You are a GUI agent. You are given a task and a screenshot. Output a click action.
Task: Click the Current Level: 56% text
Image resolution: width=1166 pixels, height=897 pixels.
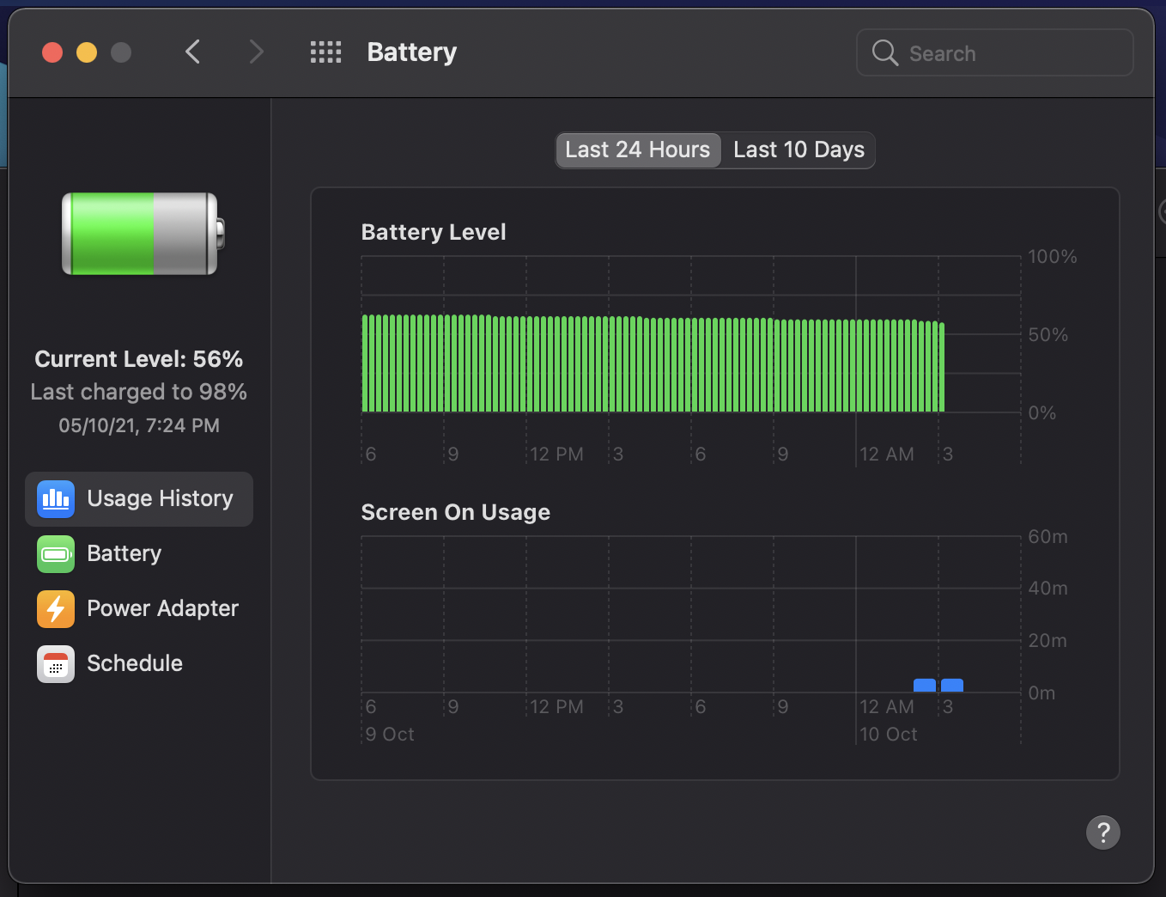pyautogui.click(x=139, y=359)
